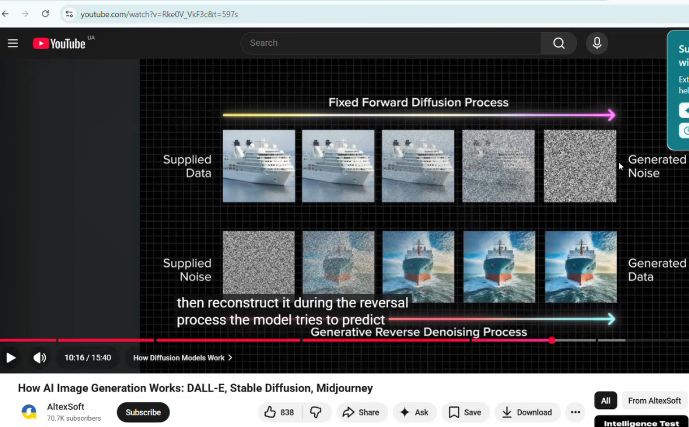
Task: Open site information icon in address bar
Action: click(x=70, y=14)
